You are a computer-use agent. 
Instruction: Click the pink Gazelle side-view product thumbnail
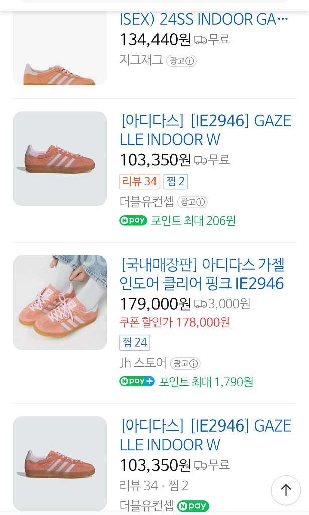[x=59, y=158]
